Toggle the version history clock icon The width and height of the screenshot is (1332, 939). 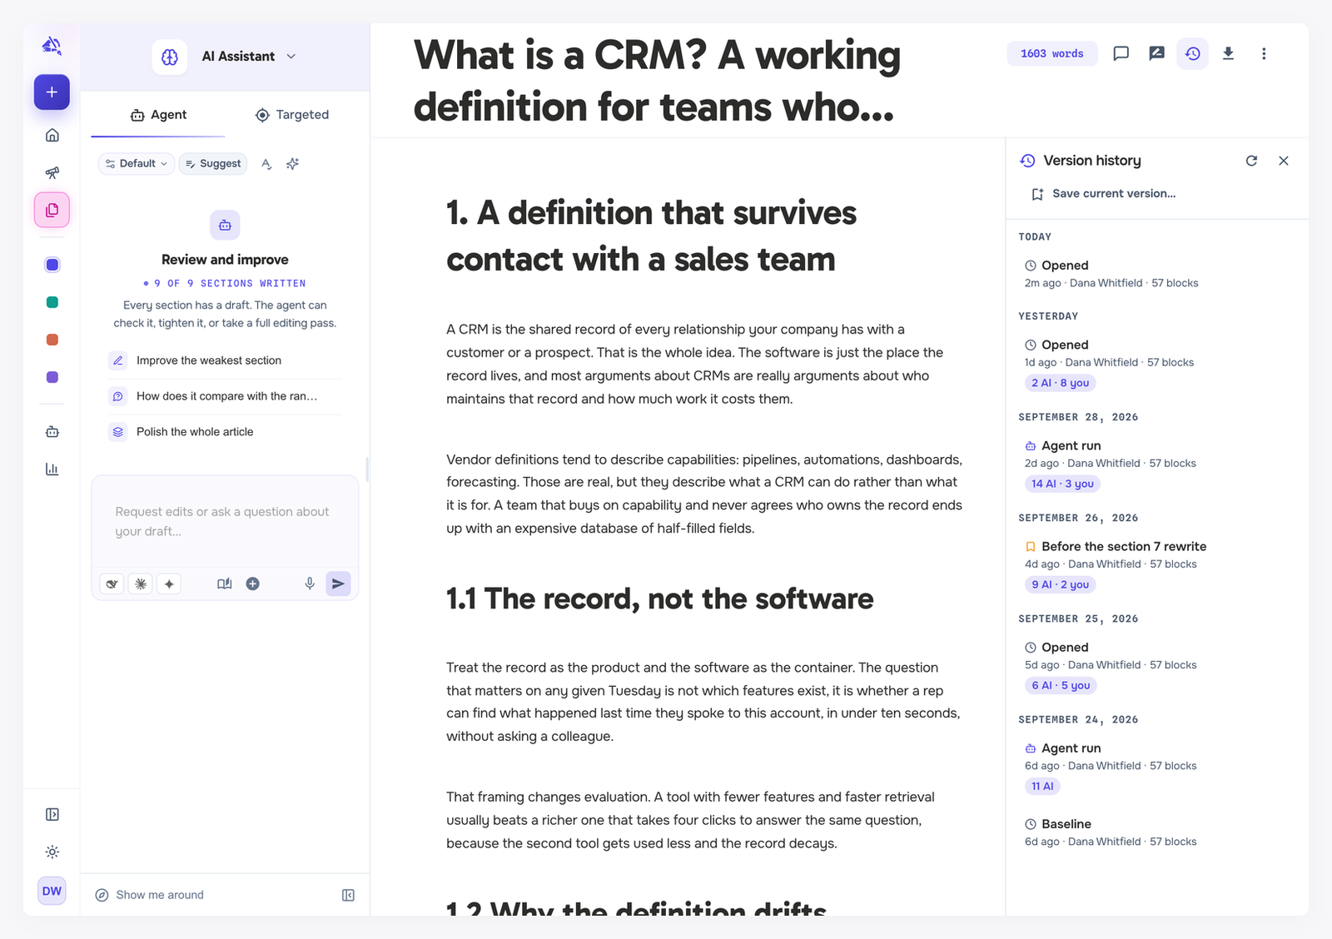(x=1193, y=53)
